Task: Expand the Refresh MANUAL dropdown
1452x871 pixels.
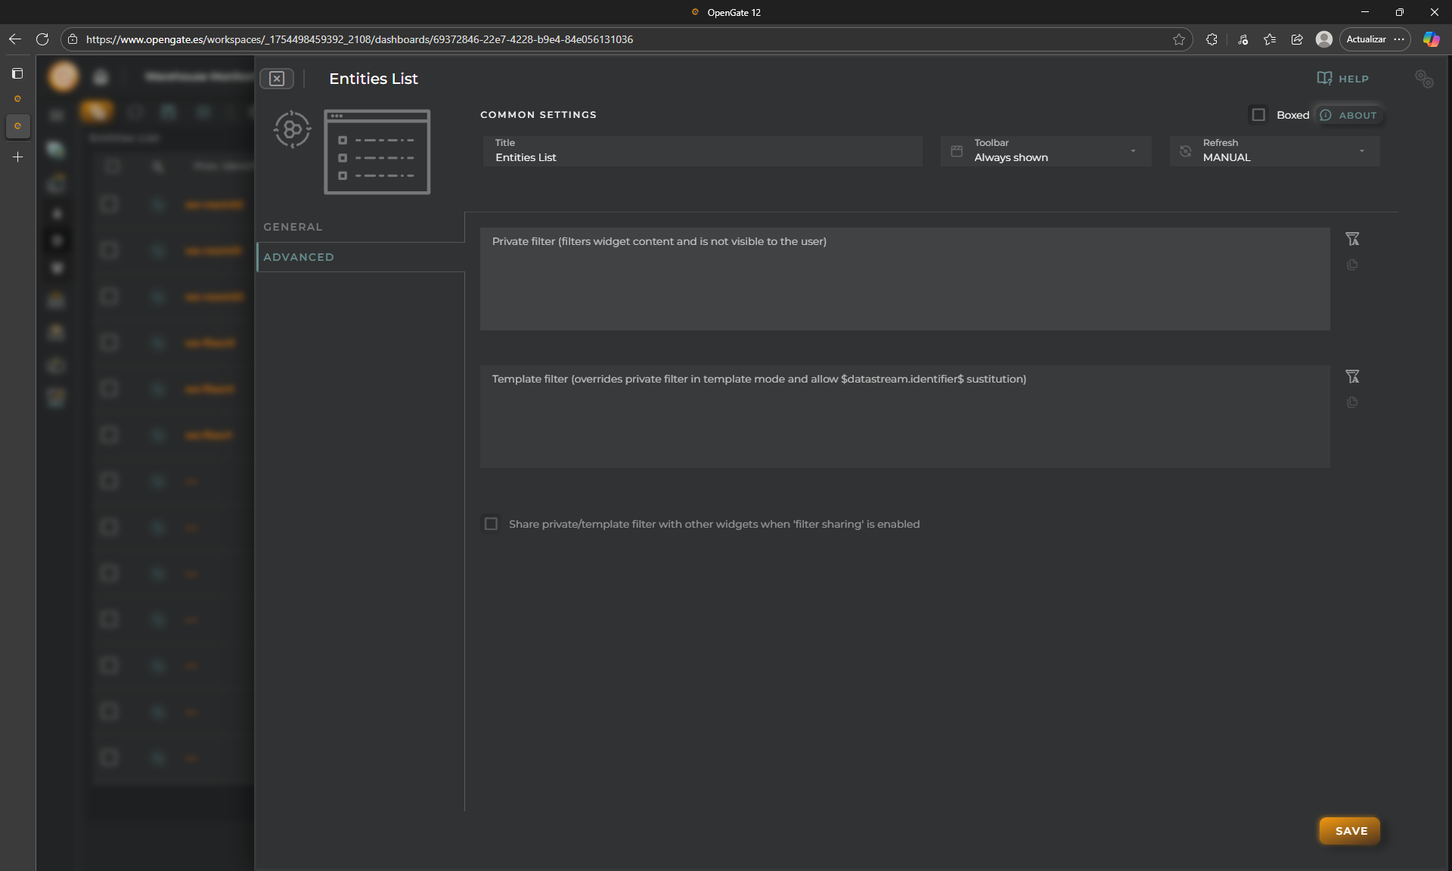Action: tap(1275, 151)
